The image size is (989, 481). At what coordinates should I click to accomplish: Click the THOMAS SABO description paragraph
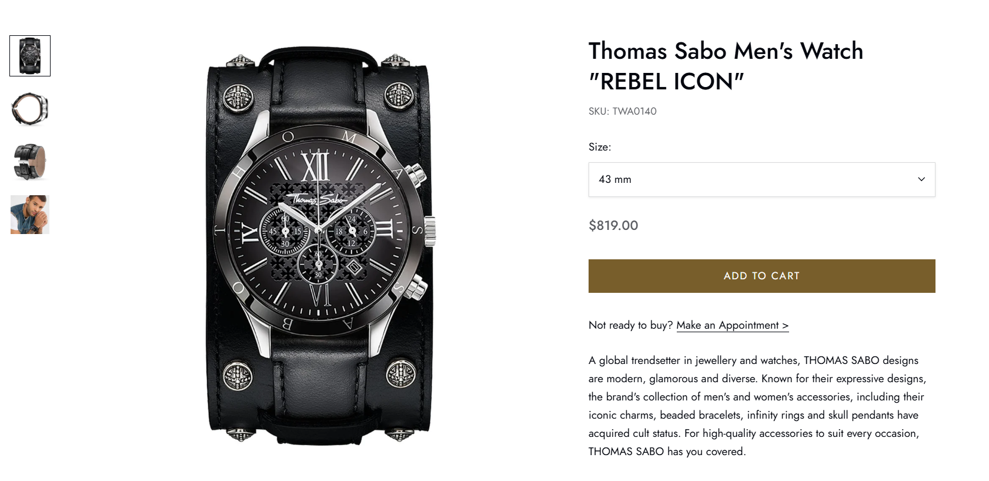(753, 406)
